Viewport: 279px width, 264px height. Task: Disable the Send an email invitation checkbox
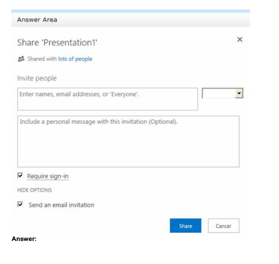[20, 204]
